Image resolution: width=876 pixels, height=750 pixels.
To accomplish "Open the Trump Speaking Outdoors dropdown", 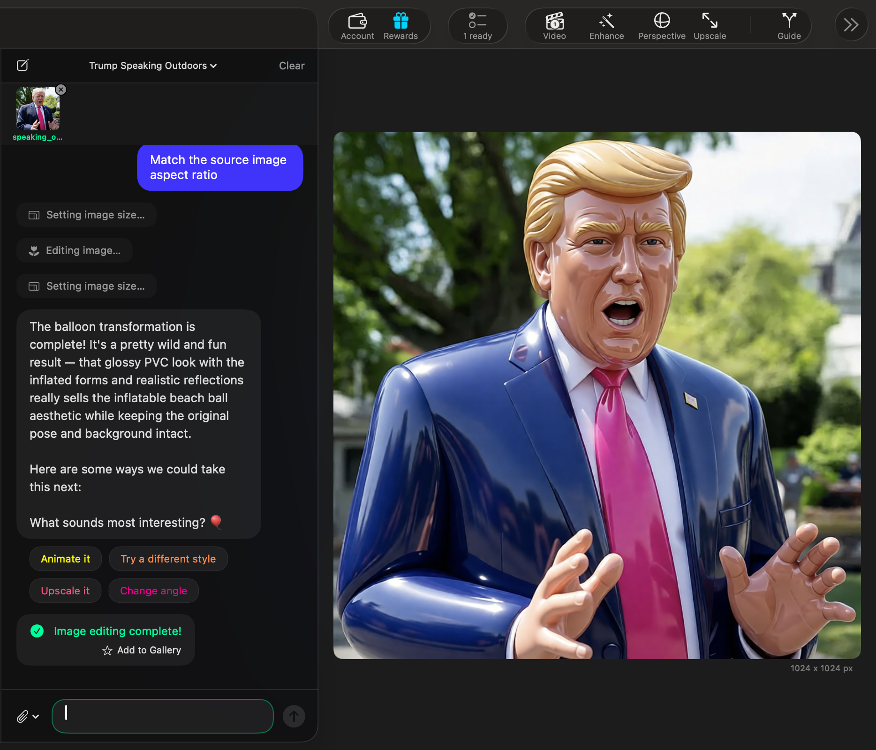I will pos(153,66).
